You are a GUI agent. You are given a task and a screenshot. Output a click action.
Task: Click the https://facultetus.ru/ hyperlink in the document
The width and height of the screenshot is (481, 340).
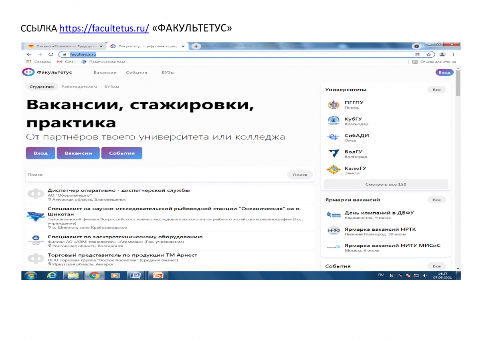click(x=104, y=28)
